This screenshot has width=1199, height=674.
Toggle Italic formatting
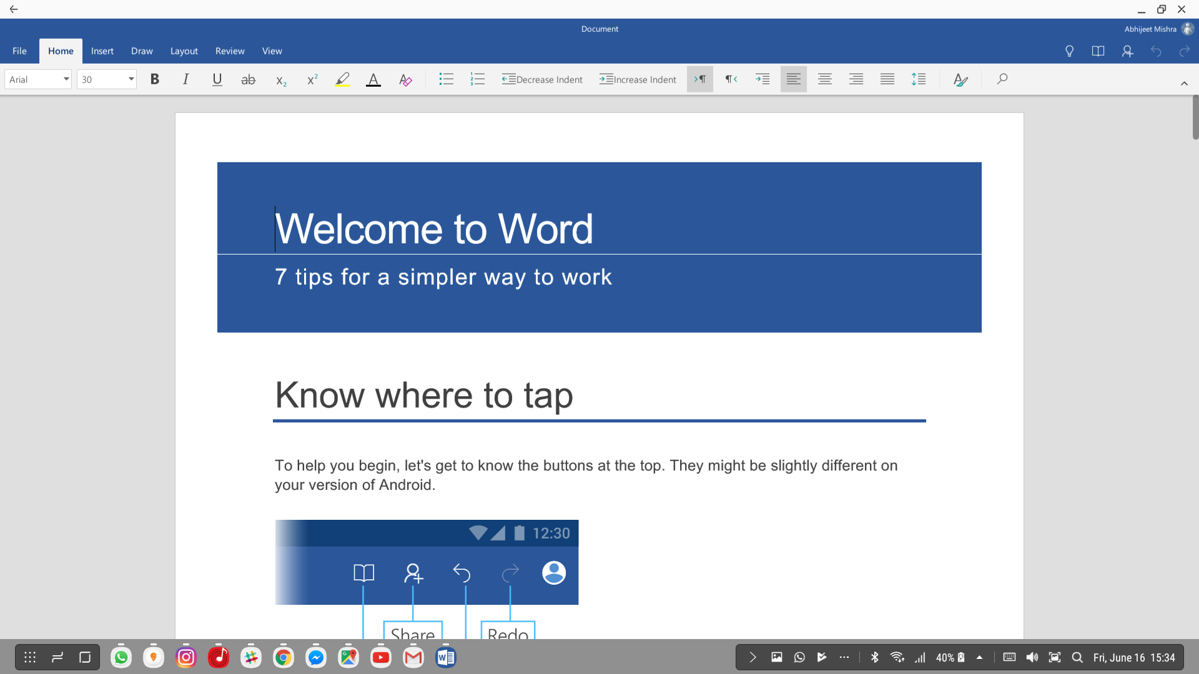[185, 79]
